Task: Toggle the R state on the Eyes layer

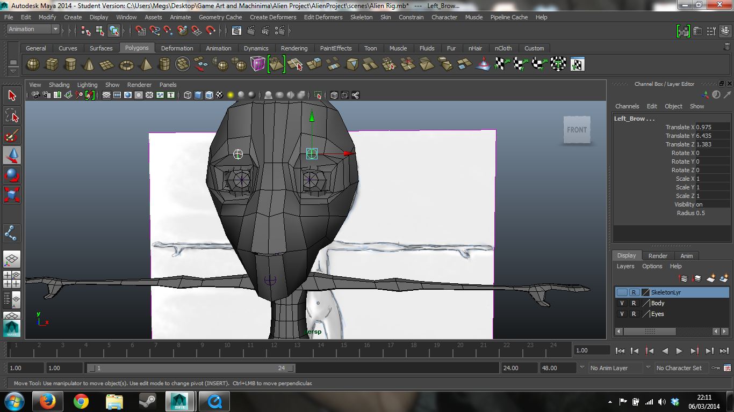Action: (635, 314)
